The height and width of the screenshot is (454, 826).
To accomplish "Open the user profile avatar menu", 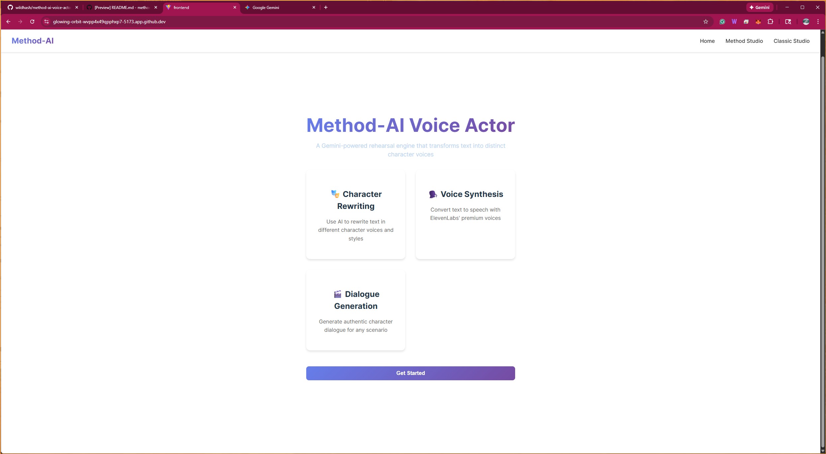I will (806, 22).
